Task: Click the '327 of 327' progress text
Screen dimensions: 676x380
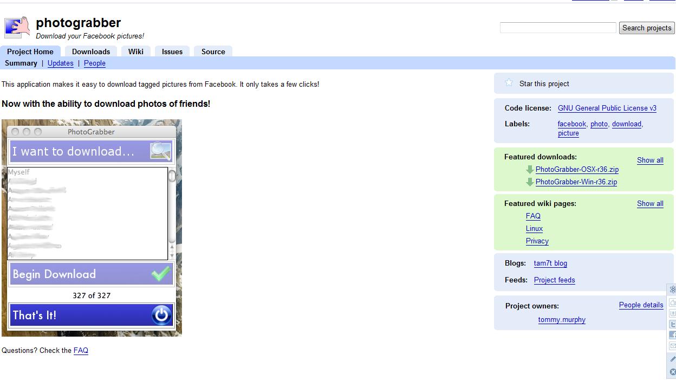Action: [92, 295]
